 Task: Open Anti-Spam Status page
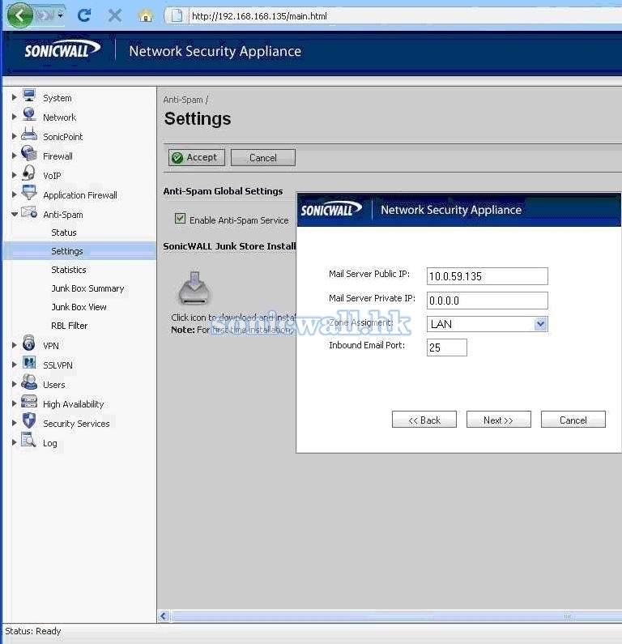point(64,232)
